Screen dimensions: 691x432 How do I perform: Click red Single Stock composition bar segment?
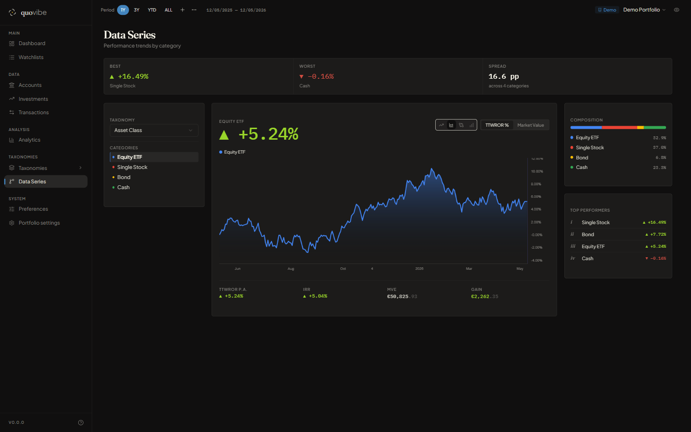click(x=620, y=128)
